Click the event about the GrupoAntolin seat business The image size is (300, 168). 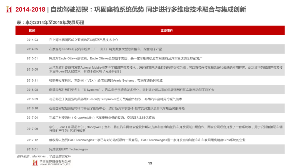pyautogui.click(x=102, y=118)
